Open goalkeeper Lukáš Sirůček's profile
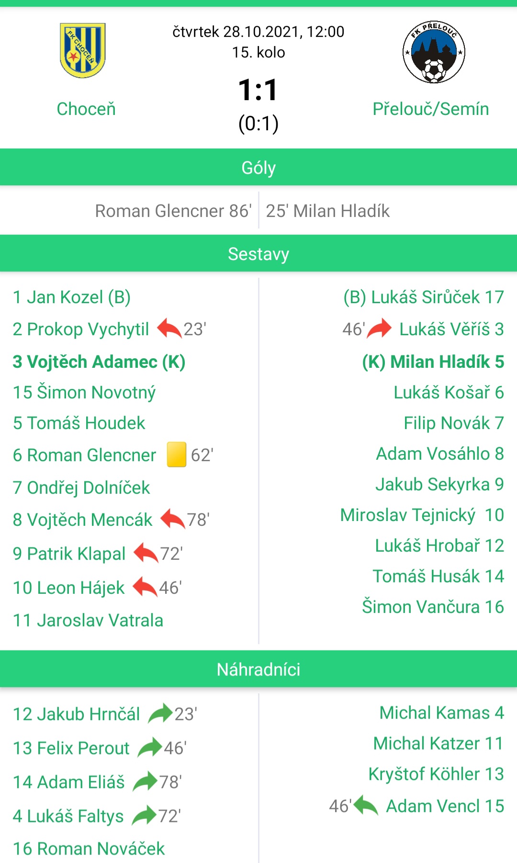 tap(424, 297)
